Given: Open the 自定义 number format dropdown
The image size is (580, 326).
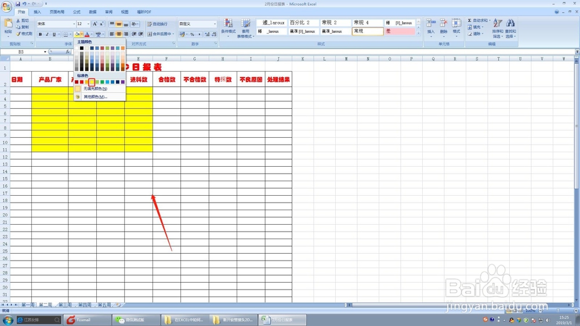Looking at the screenshot, I should click(x=215, y=24).
